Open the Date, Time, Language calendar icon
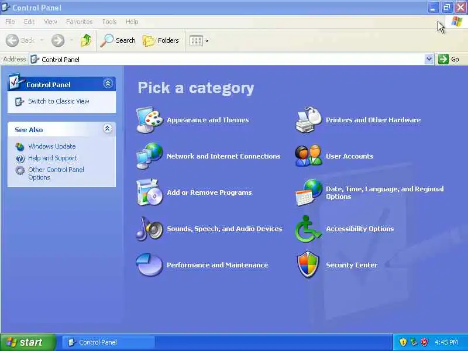 [x=309, y=192]
